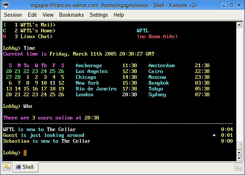
Task: Click the terminal scrollbar track
Action: [x=239, y=87]
